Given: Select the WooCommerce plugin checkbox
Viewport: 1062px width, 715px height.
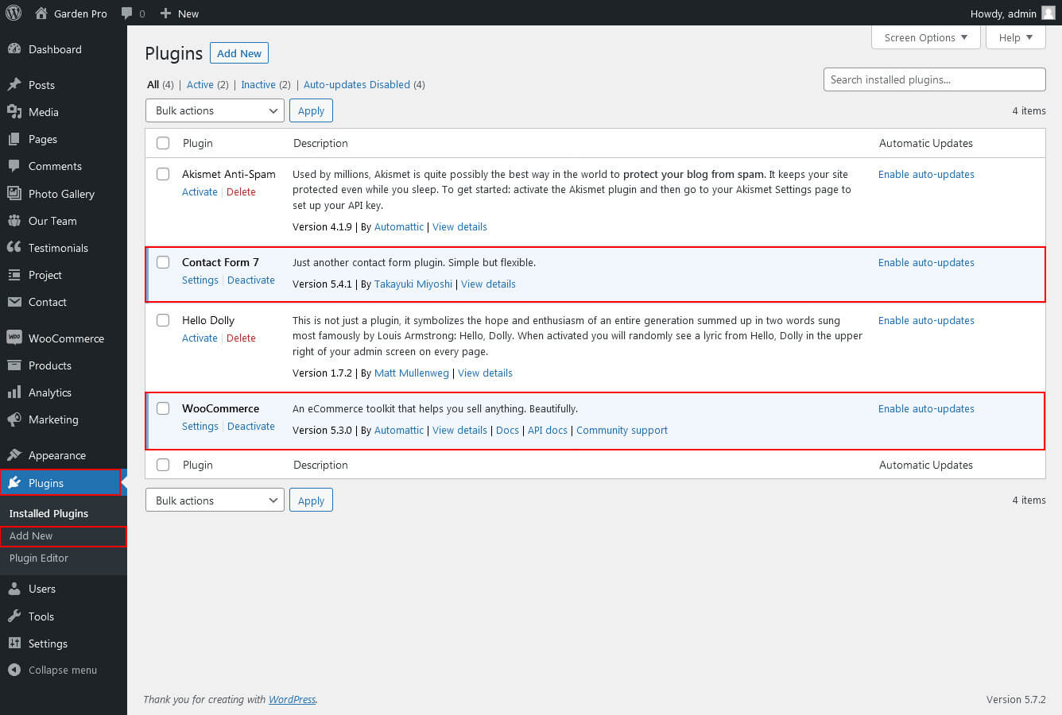Looking at the screenshot, I should click(x=163, y=408).
